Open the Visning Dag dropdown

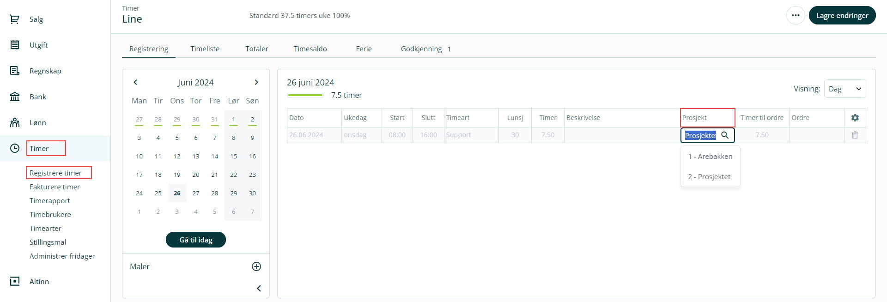pos(844,89)
